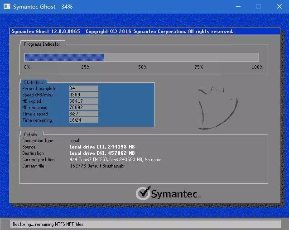This screenshot has width=289, height=230.
Task: Click the 50% mark under progress bar
Action: [142, 67]
